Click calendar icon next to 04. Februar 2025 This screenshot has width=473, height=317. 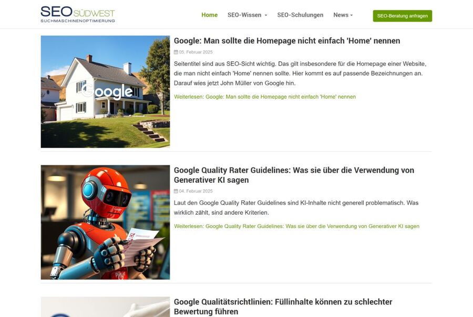[176, 191]
